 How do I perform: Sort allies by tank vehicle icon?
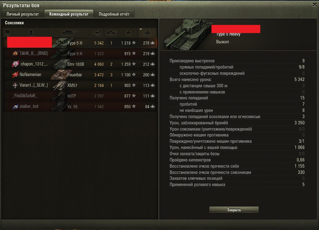(x=70, y=32)
